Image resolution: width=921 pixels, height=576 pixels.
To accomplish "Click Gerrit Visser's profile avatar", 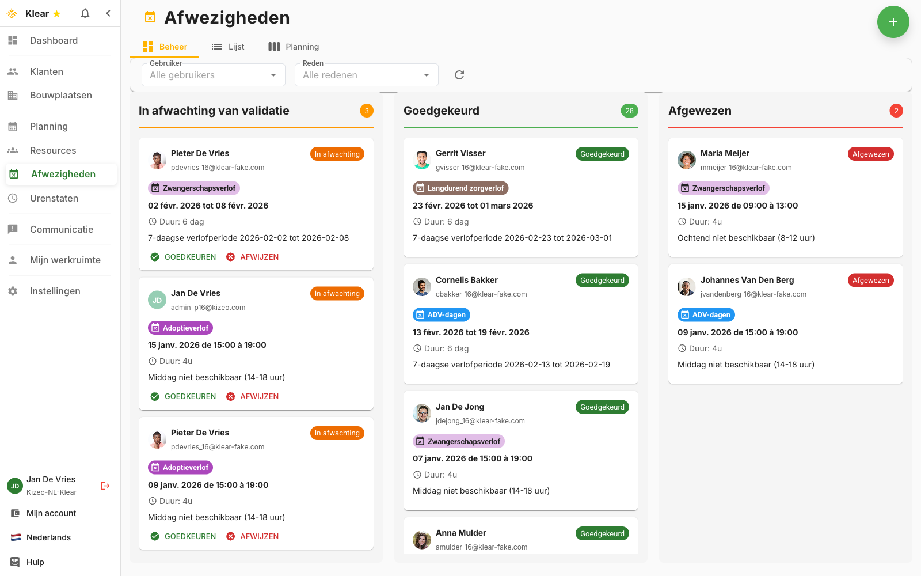I will point(422,160).
